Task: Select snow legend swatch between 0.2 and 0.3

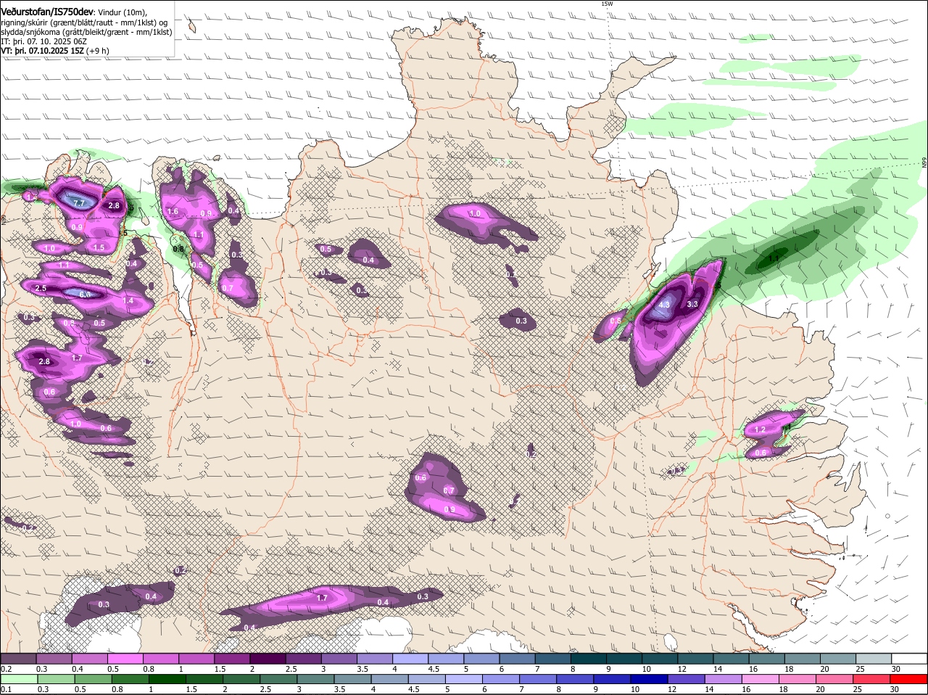Action: [x=18, y=658]
